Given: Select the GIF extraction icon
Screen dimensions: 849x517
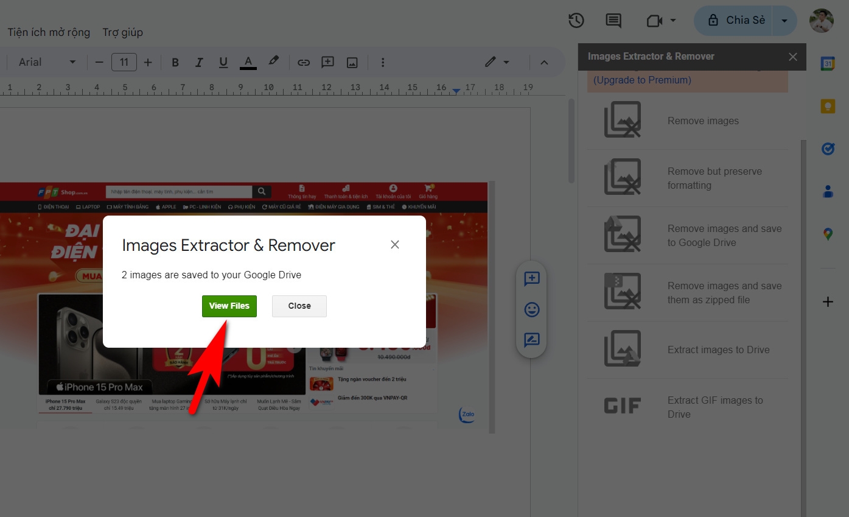Looking at the screenshot, I should tap(622, 405).
